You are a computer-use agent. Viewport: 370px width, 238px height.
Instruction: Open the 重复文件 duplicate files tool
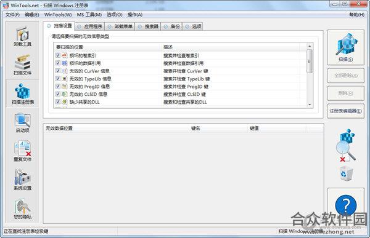[x=22, y=151]
